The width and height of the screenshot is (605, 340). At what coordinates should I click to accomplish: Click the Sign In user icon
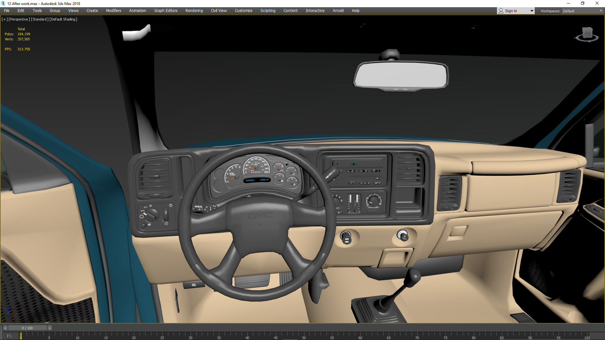tap(501, 11)
